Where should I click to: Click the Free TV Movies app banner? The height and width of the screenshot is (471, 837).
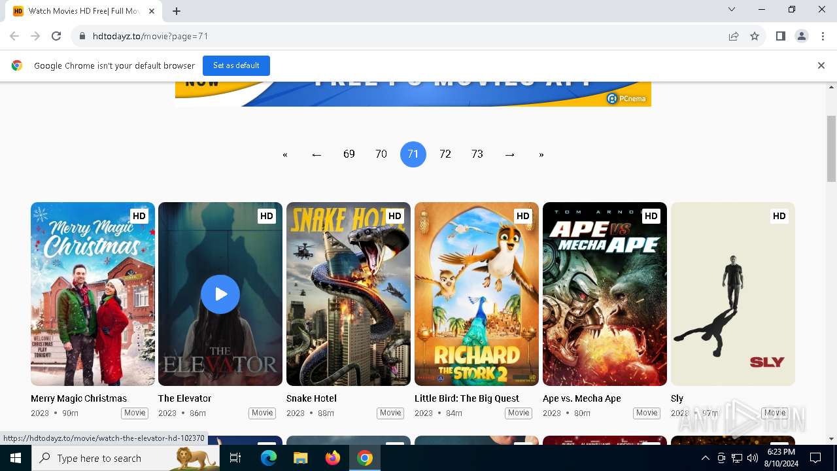pos(413,94)
